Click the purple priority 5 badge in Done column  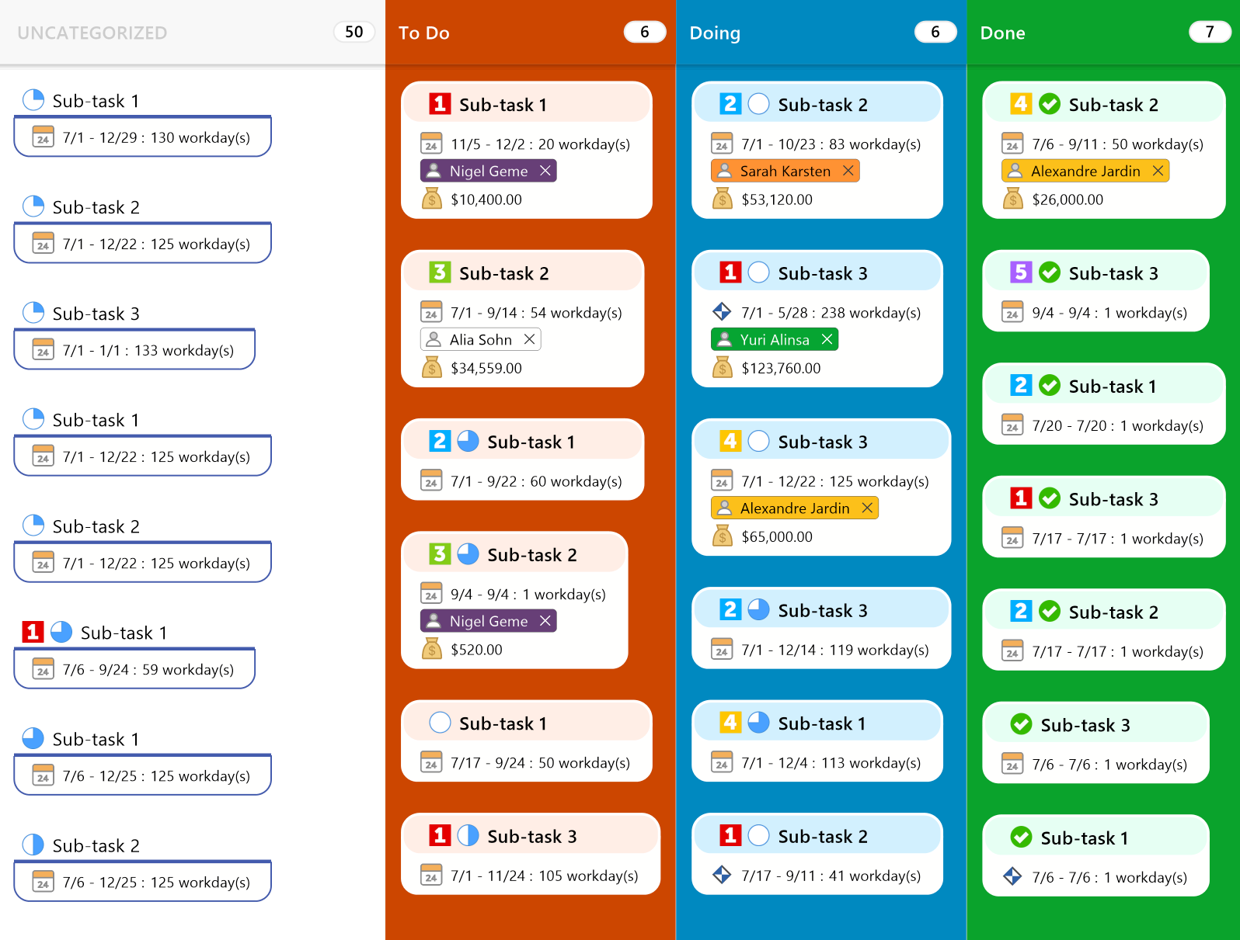(x=1021, y=272)
